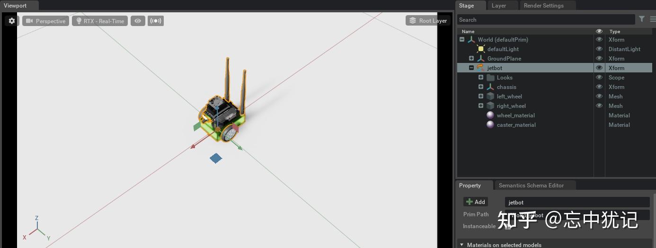Sort stage by Type column header
Screen dimensions: 656x248
[x=615, y=32]
